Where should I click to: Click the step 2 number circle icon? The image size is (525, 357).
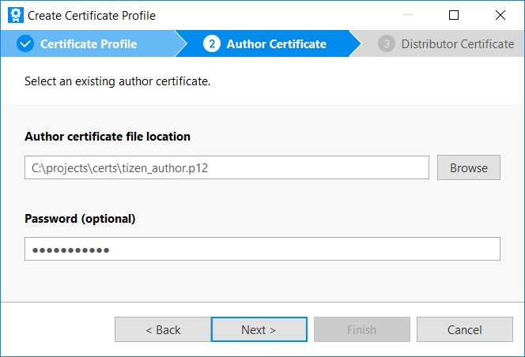point(211,44)
